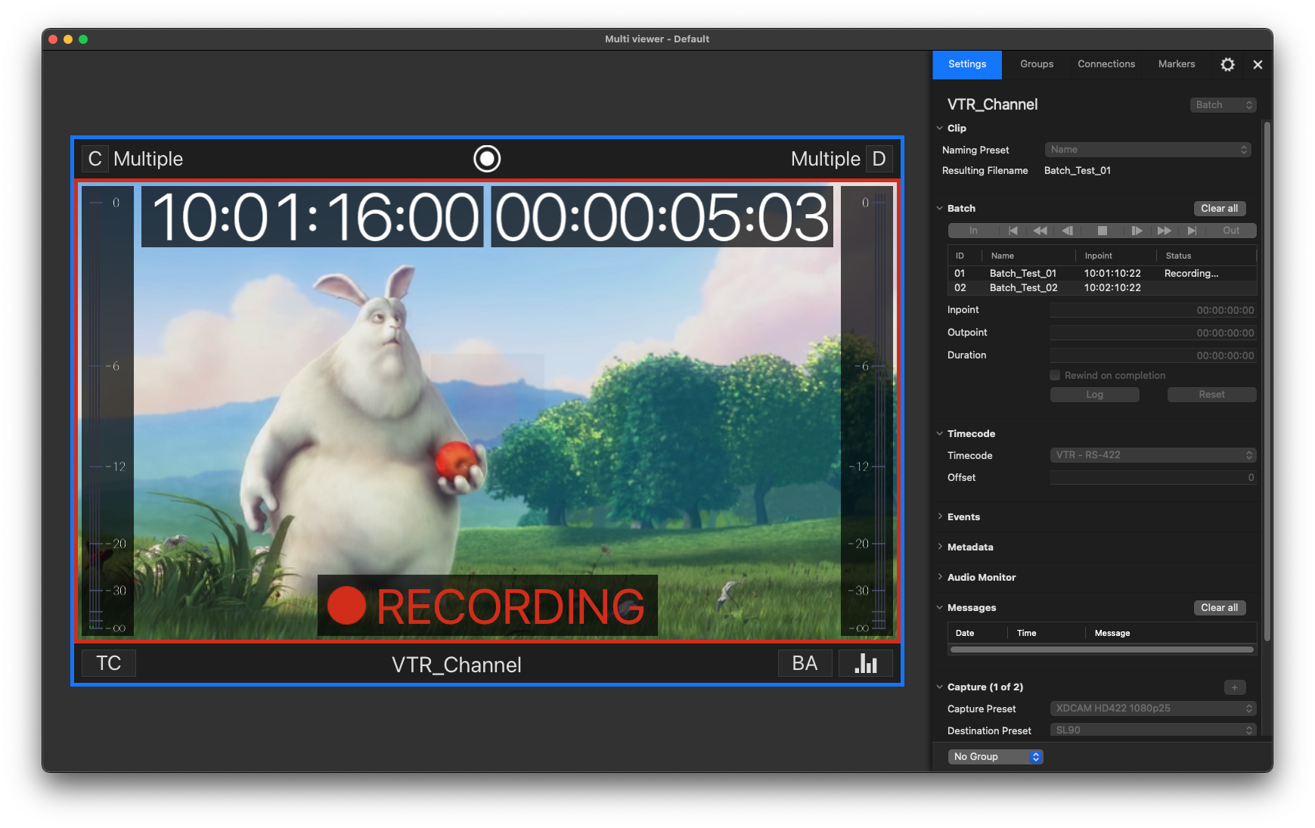Rewind the VTR with the double-arrow button
The width and height of the screenshot is (1315, 828).
(x=1041, y=231)
